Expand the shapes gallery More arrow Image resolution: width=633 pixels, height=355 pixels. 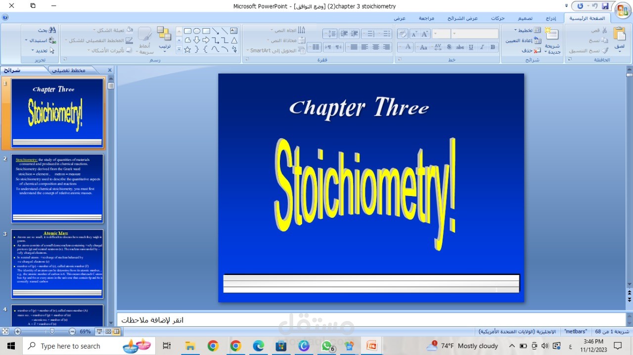(179, 49)
